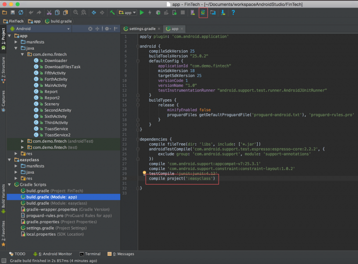The width and height of the screenshot is (358, 264).
Task: Select MainActivity class in project tree
Action: [x=55, y=85]
